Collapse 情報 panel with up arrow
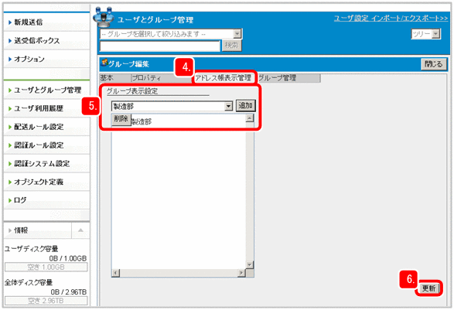Viewport: 454px width, 310px height. click(80, 230)
